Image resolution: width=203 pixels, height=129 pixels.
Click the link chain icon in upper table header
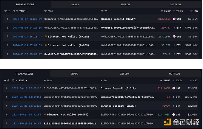tap(9, 11)
